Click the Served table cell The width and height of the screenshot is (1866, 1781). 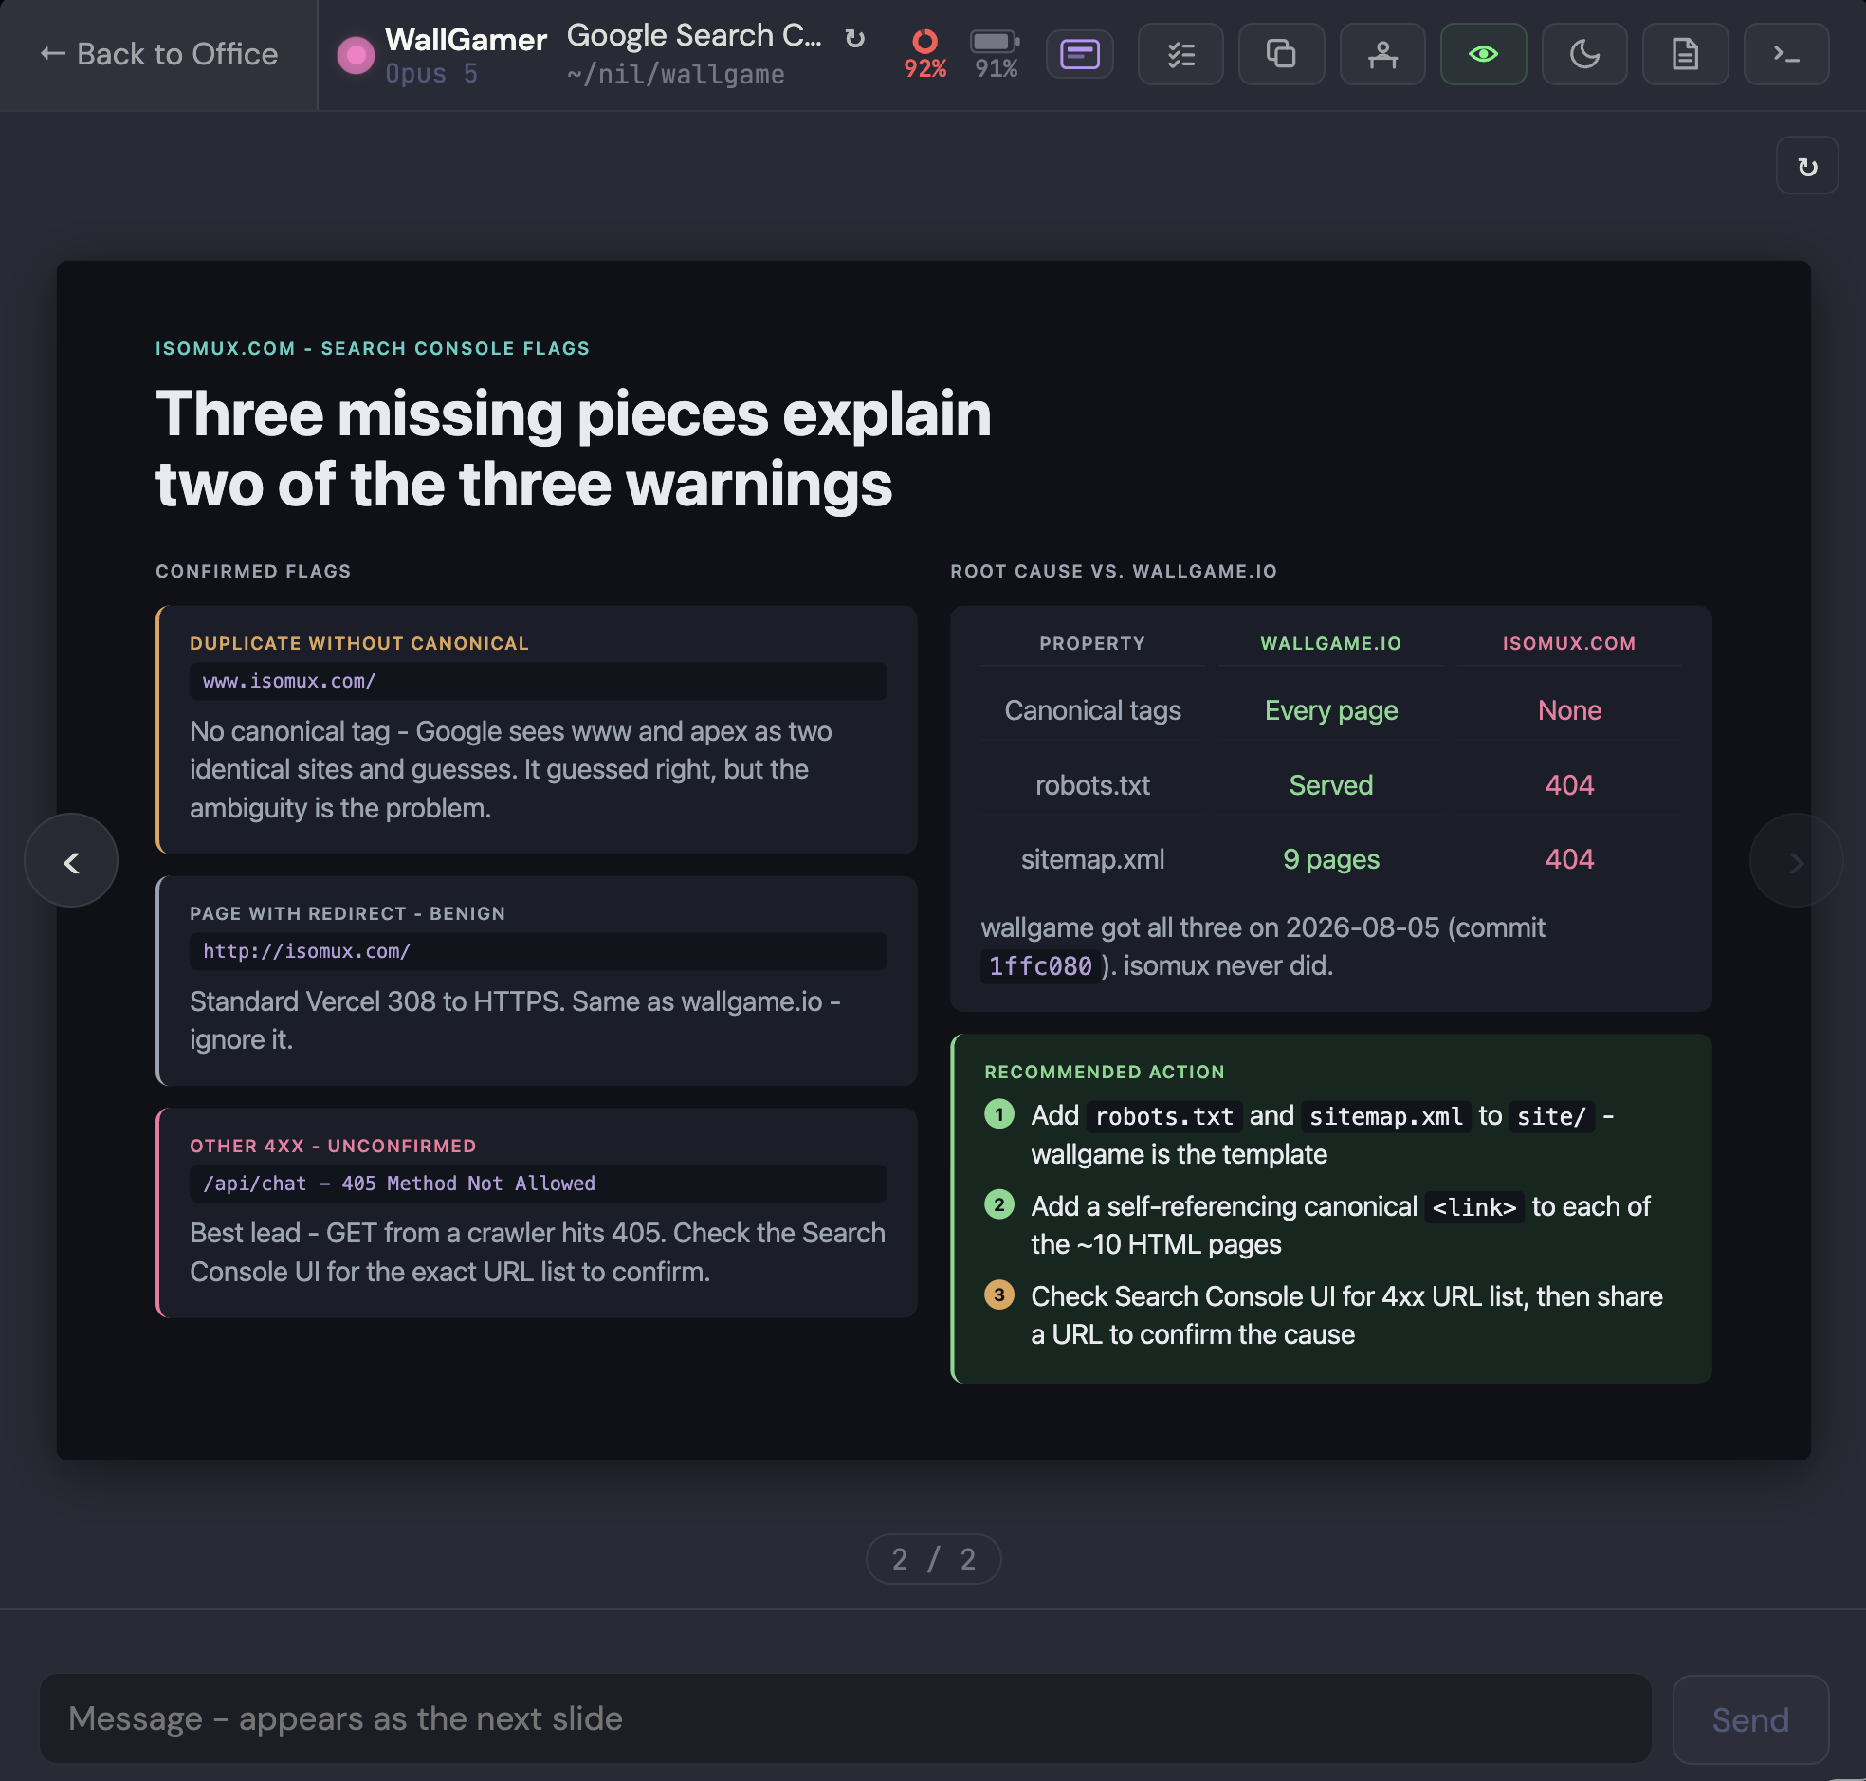click(1330, 785)
